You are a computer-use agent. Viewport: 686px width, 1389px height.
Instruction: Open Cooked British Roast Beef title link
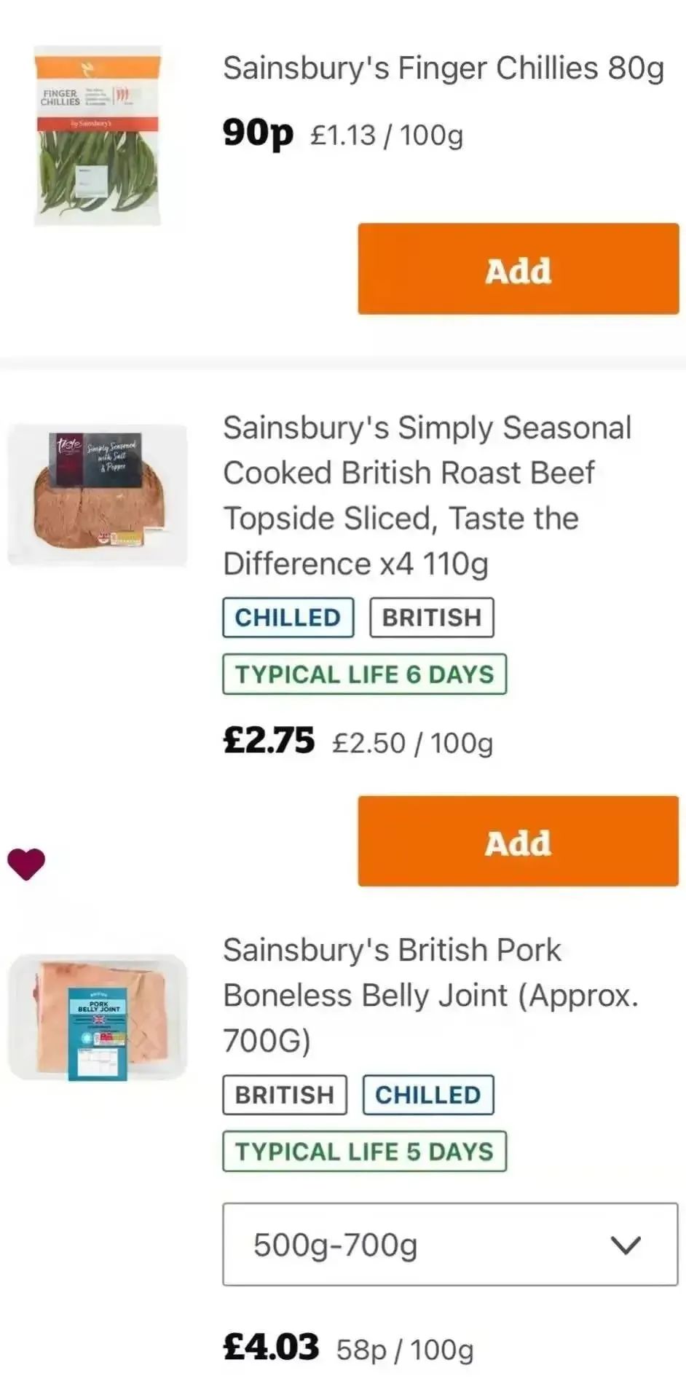tap(427, 495)
